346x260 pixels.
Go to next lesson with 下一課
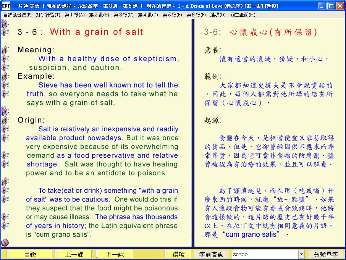tap(114, 254)
